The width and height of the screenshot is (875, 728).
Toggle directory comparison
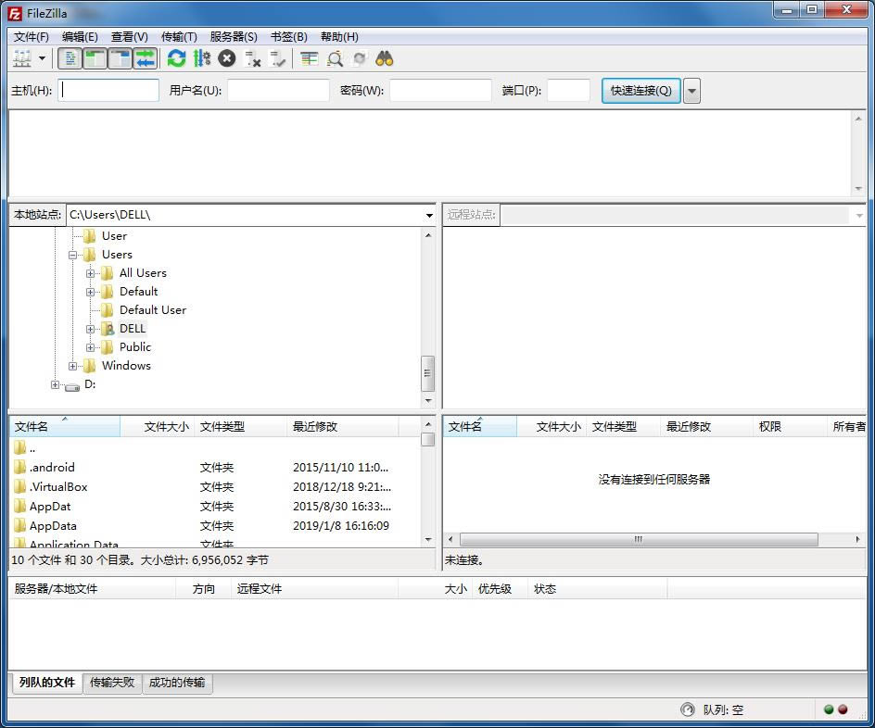pos(335,58)
